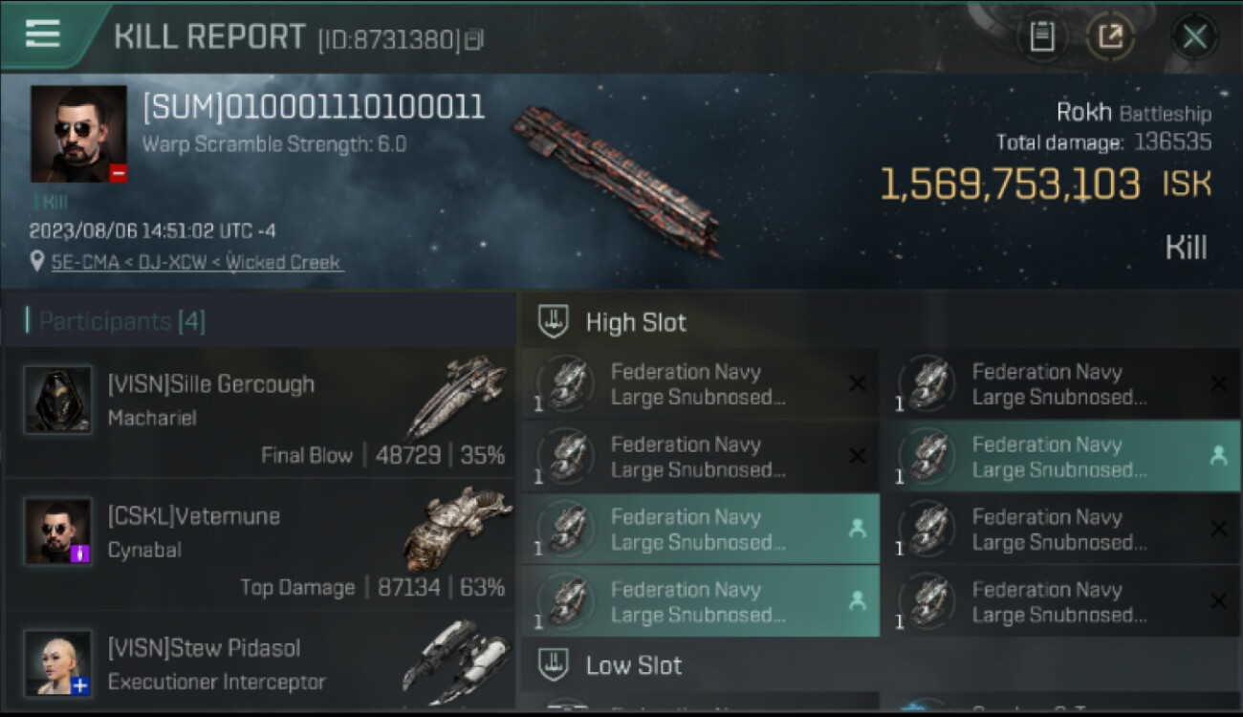Click the location pin icon

[x=37, y=262]
